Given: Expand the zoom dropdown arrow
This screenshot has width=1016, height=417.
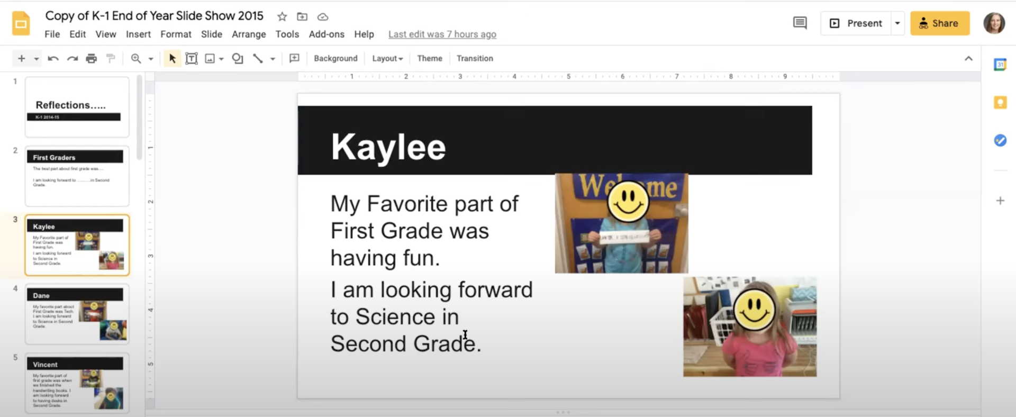Looking at the screenshot, I should pos(151,59).
